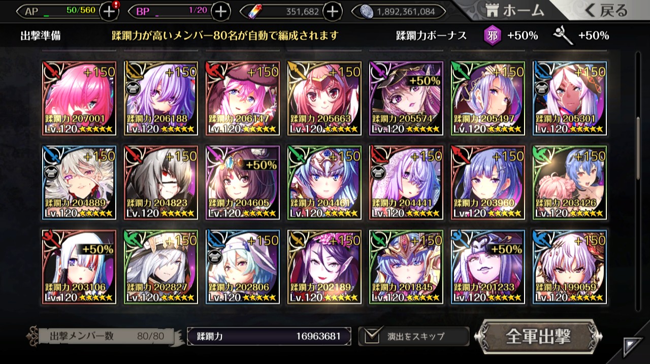The width and height of the screenshot is (650, 364).
Task: Launch attack with 全軍出撃 button
Action: pos(538,337)
